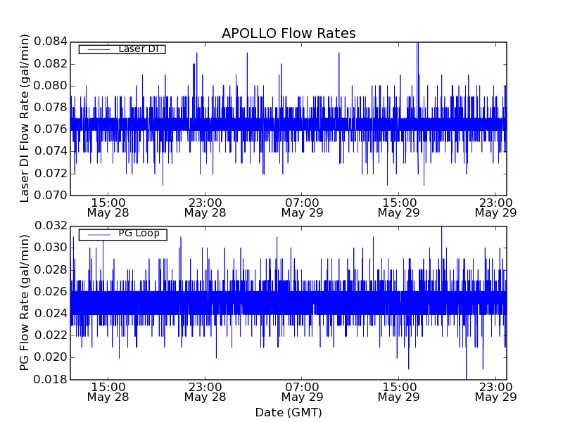The image size is (563, 422).
Task: Click the blue line sample in Laser DI legend
Action: click(x=98, y=49)
